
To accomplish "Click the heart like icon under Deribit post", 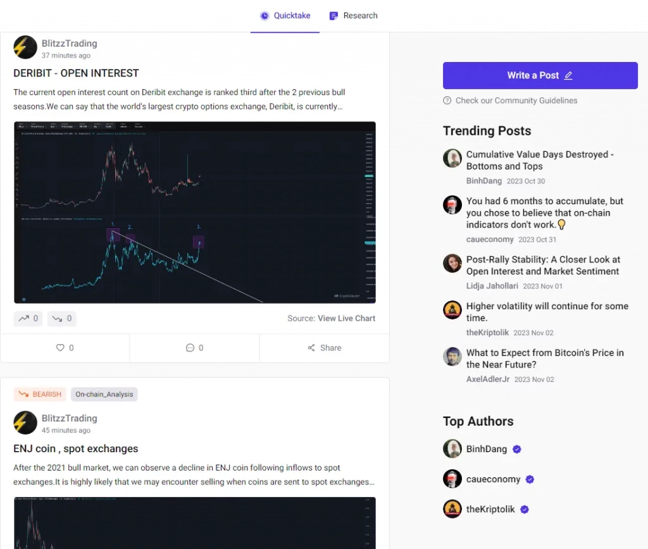I will click(x=61, y=348).
